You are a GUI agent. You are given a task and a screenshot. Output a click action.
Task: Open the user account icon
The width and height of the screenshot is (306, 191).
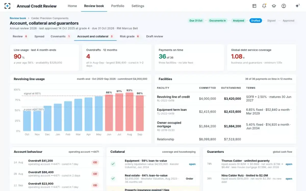point(284,6)
